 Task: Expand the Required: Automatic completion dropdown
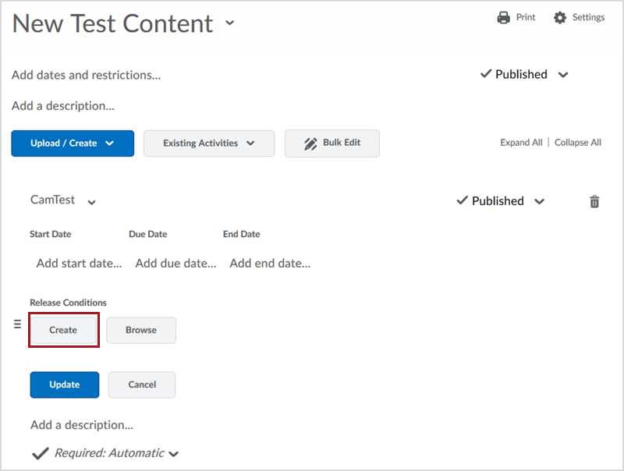173,454
